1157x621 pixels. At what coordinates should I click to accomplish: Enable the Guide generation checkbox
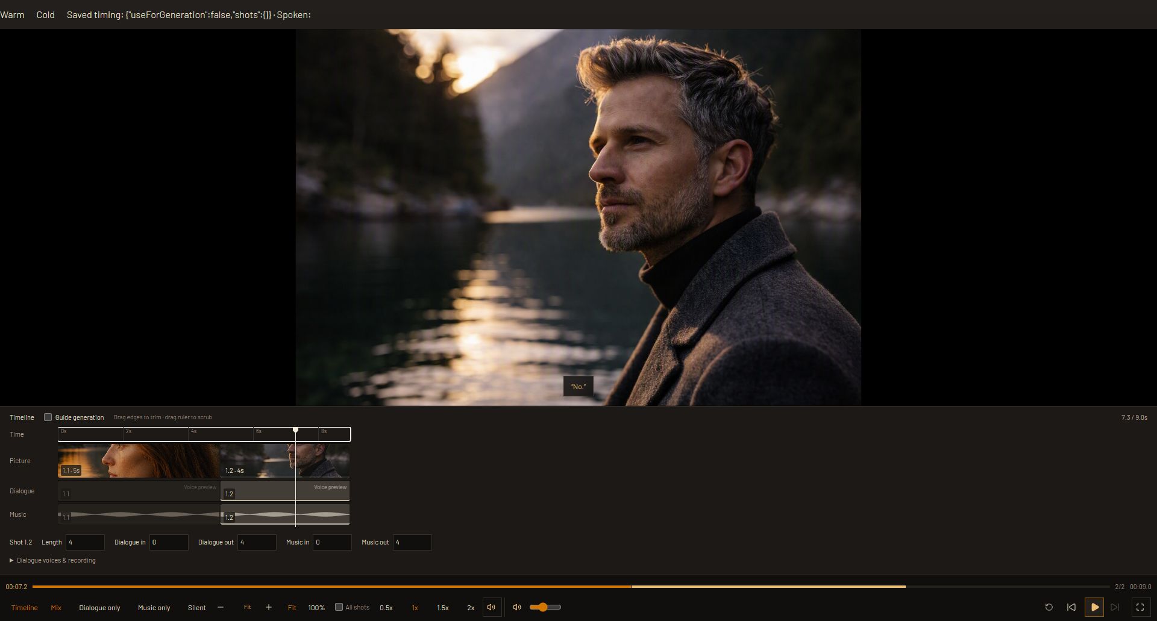48,417
